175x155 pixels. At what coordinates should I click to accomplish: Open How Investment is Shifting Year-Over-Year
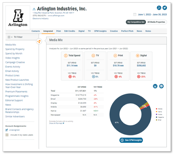click(x=19, y=86)
